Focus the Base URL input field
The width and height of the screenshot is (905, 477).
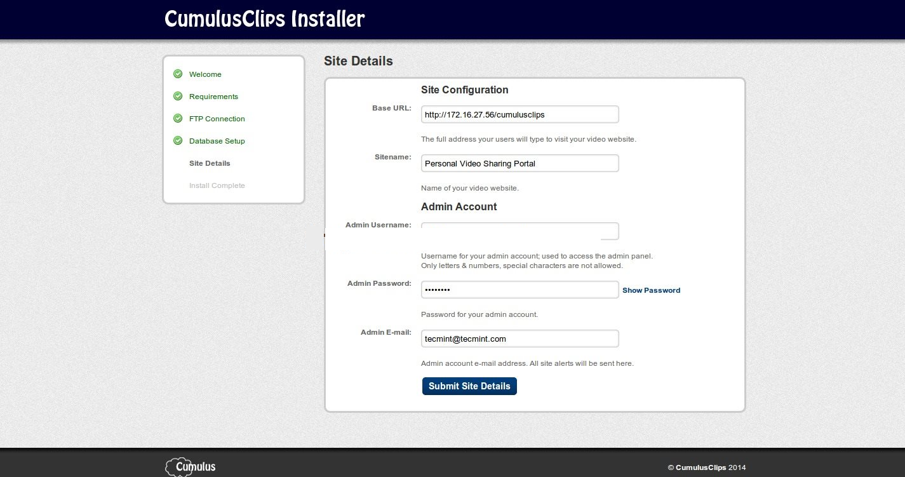520,114
